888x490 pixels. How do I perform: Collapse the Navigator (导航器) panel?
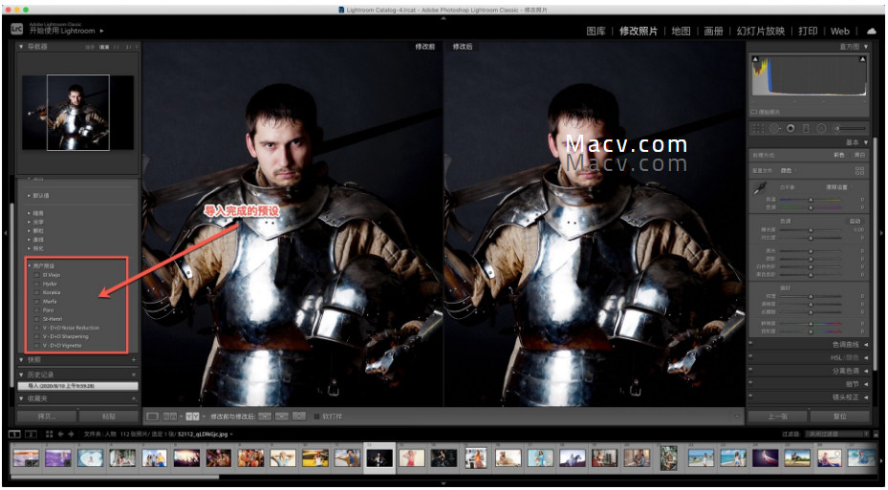(22, 47)
